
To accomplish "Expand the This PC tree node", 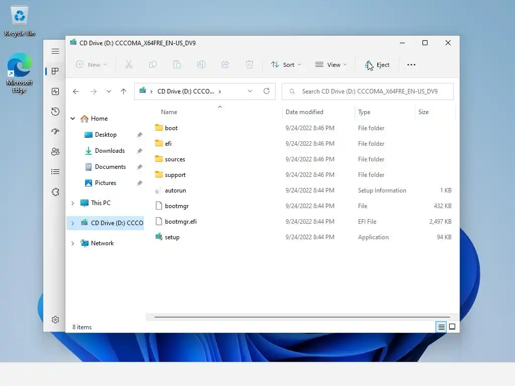I will point(73,203).
